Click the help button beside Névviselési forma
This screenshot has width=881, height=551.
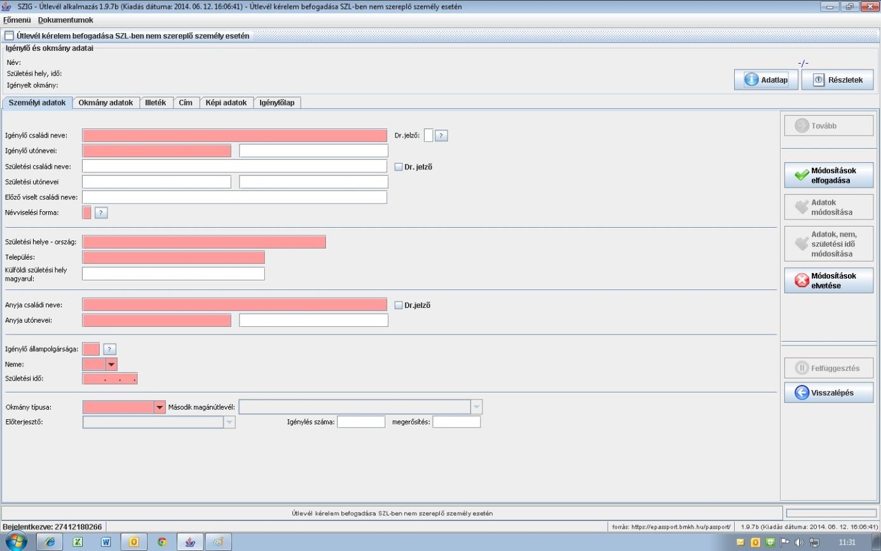point(101,213)
